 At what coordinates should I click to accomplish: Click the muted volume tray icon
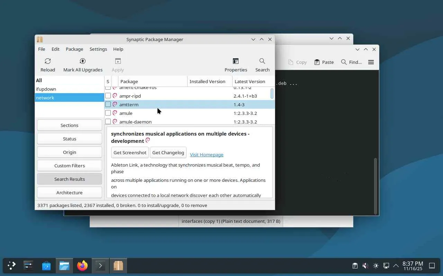tap(365, 266)
